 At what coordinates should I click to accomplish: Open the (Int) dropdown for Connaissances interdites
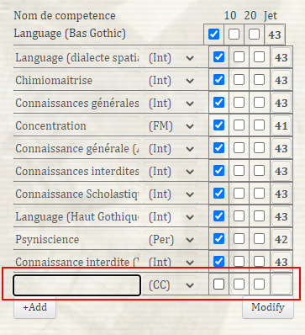coord(171,172)
